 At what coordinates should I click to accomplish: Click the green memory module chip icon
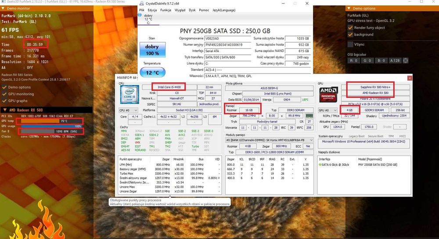point(309,115)
